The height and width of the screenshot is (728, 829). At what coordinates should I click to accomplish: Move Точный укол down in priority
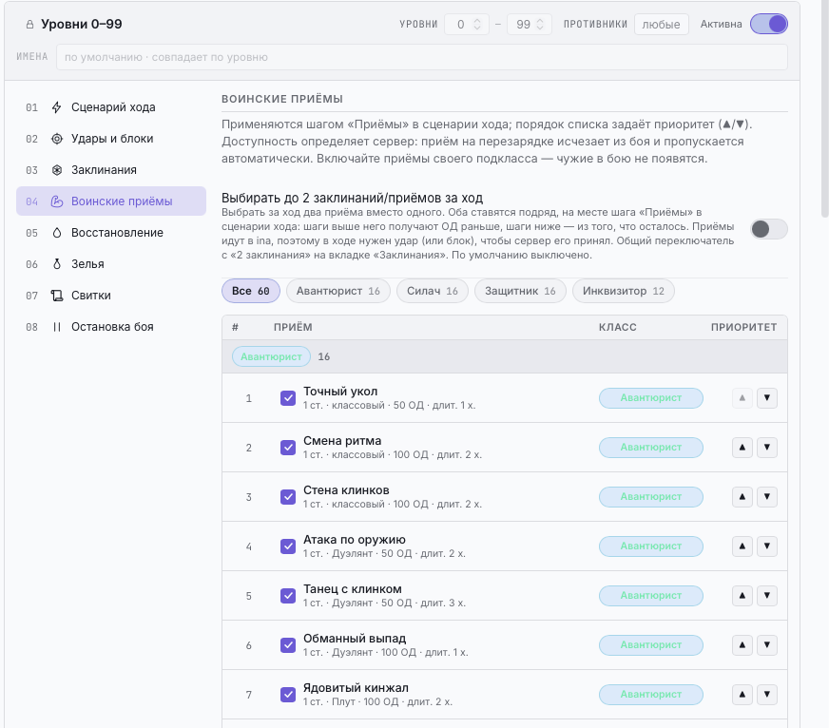tap(767, 397)
